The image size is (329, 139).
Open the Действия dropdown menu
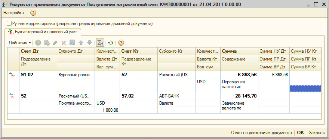tap(20, 43)
